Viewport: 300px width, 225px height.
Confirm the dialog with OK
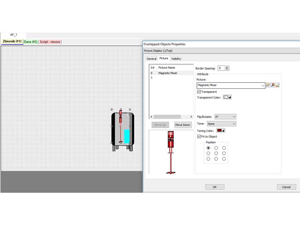[214, 187]
